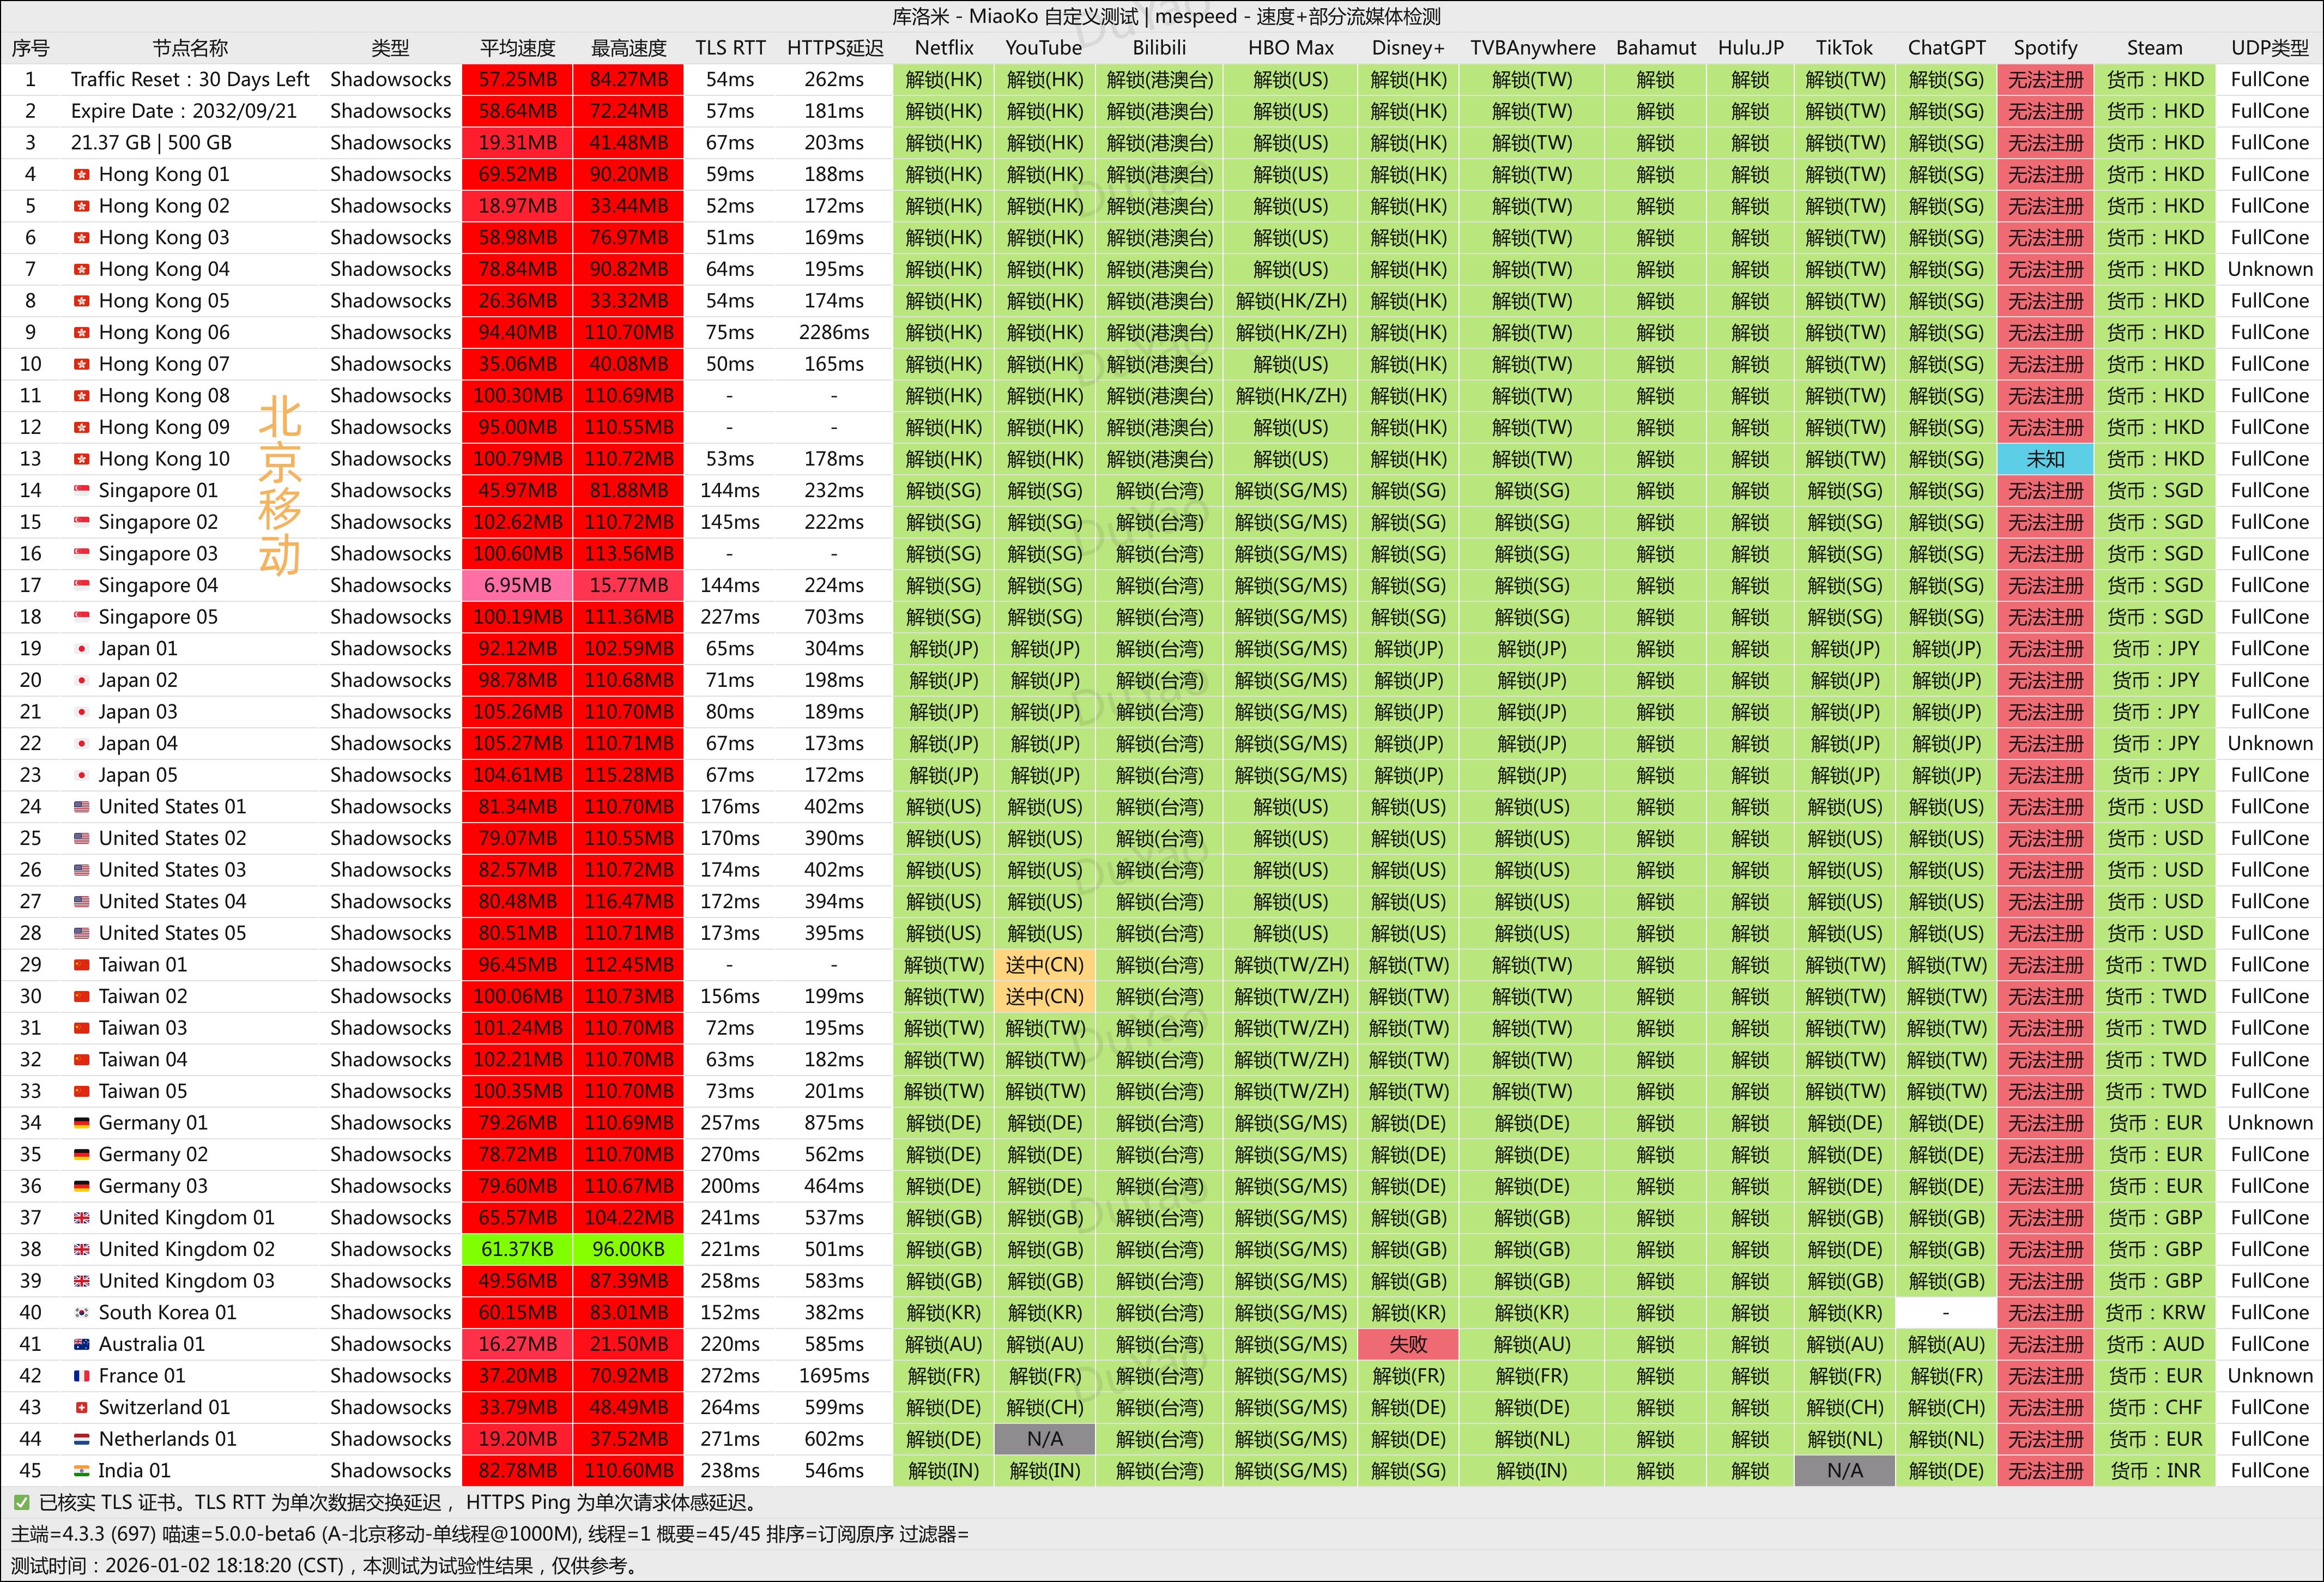Click the Taiwan 01 送中(CN) YouTube cell
This screenshot has height=1582, width=2324.
tap(1044, 965)
